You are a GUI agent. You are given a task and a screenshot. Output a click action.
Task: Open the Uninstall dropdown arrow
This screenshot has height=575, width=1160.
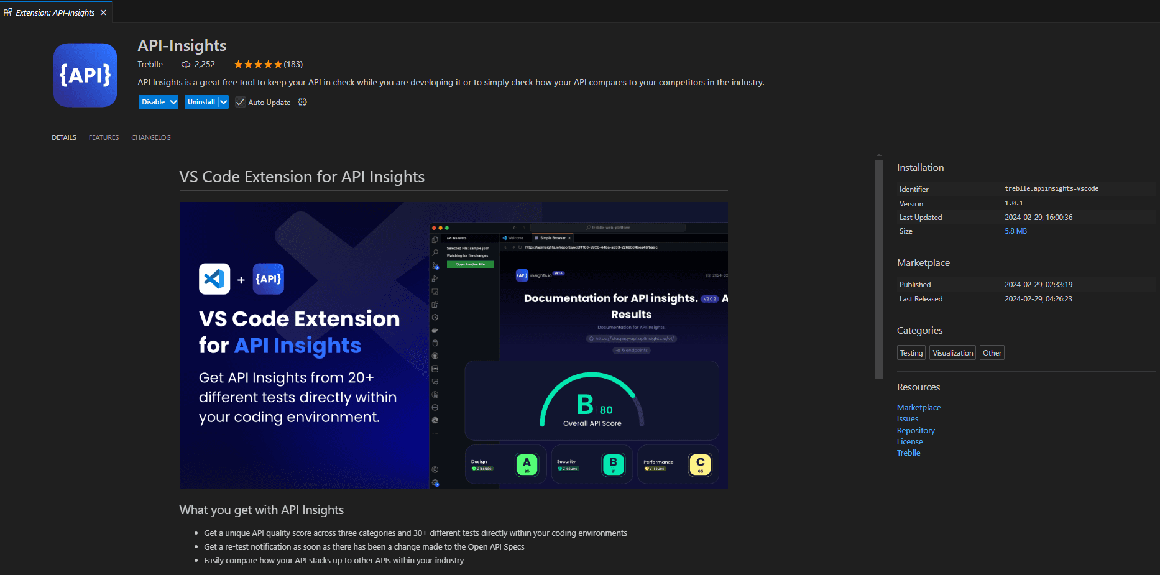click(223, 101)
